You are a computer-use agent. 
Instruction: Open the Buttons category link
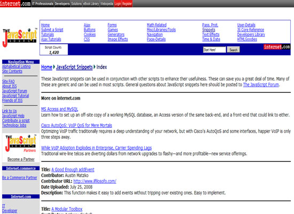pyautogui.click(x=90, y=30)
